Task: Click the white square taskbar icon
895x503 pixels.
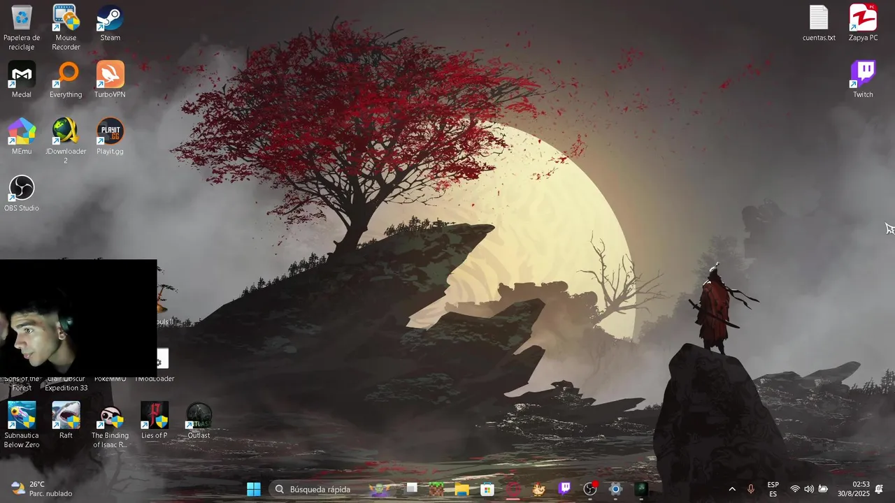Action: (x=412, y=489)
